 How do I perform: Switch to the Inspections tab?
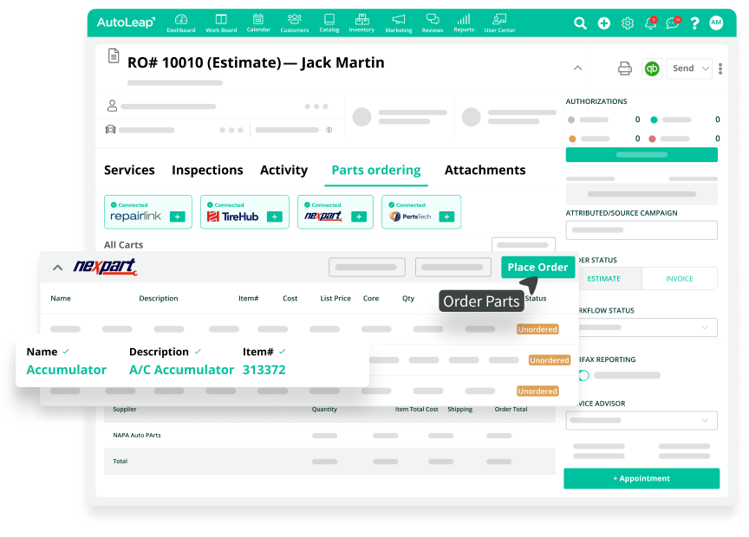207,170
